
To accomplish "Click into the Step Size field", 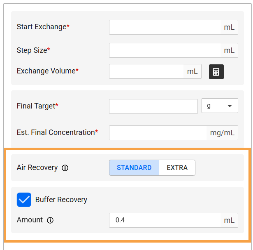I will tap(165, 50).
